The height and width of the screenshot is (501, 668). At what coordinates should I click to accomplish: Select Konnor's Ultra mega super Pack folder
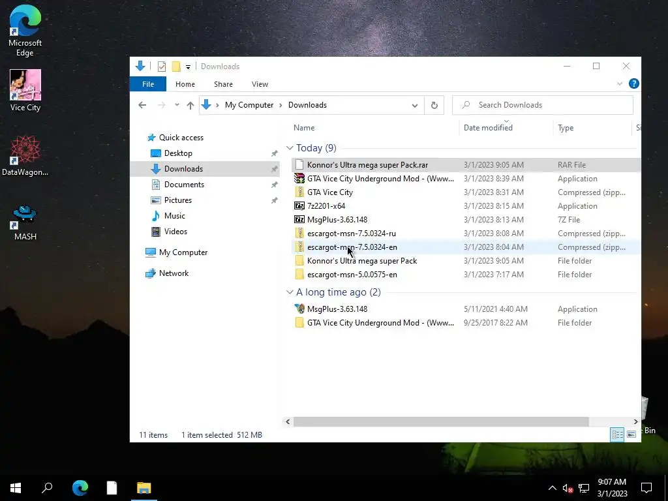(466, 261)
